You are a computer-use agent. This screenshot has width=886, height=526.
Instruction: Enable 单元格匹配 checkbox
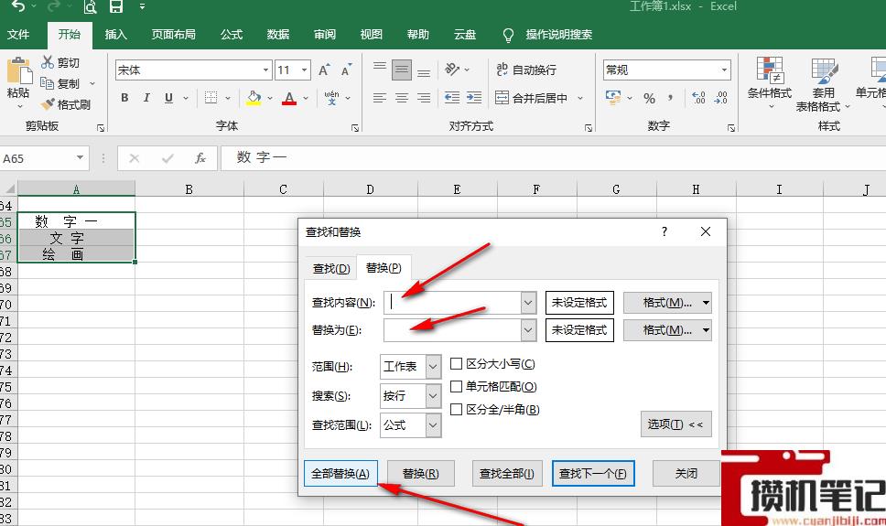[x=456, y=386]
